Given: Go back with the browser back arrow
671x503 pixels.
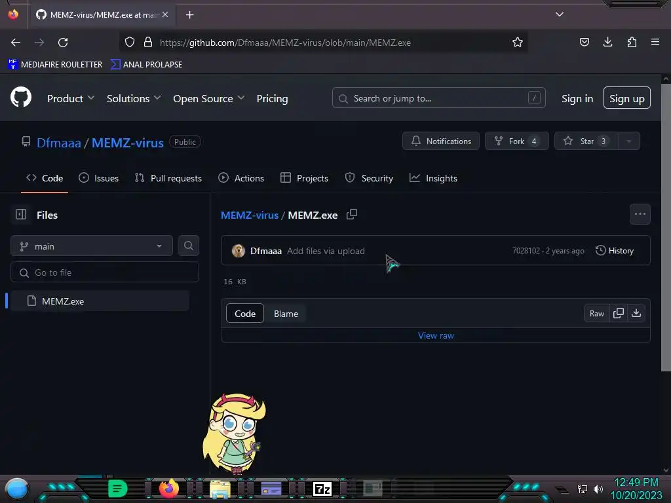Looking at the screenshot, I should pyautogui.click(x=16, y=43).
